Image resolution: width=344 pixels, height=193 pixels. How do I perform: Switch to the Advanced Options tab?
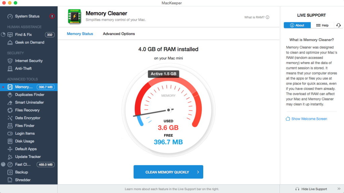coord(119,34)
